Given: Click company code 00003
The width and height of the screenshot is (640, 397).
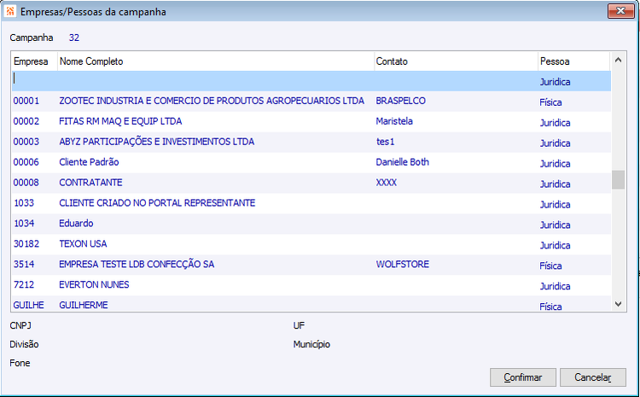Looking at the screenshot, I should (x=26, y=142).
